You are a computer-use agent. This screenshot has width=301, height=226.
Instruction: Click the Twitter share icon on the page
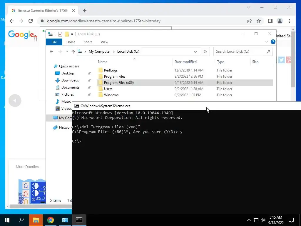281,60
